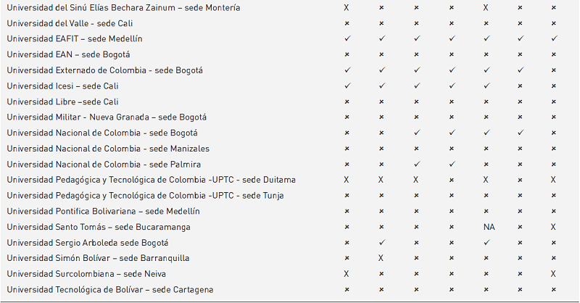Viewport: 580px width, 303px height.
Task: Click last check mark in Nacional Bogotá row
Action: (519, 133)
